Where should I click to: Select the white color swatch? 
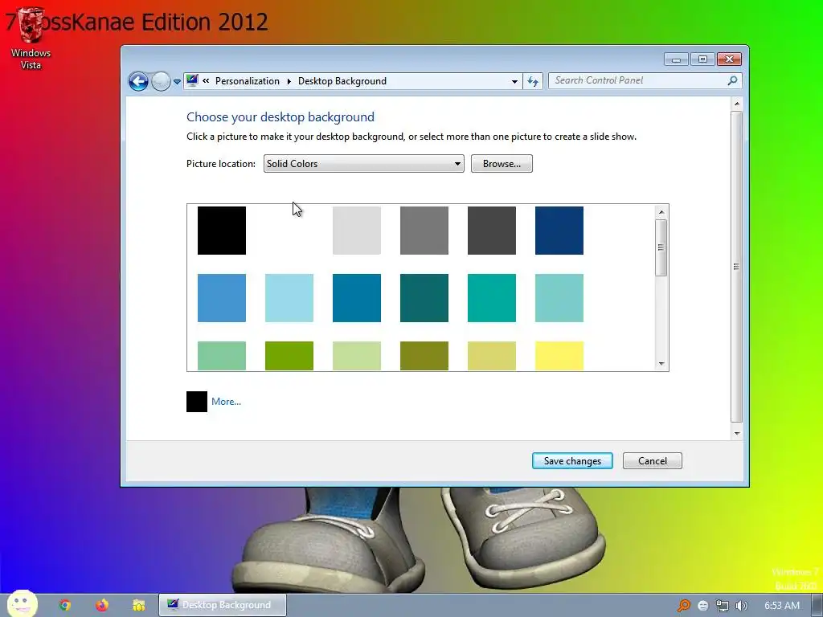[289, 231]
